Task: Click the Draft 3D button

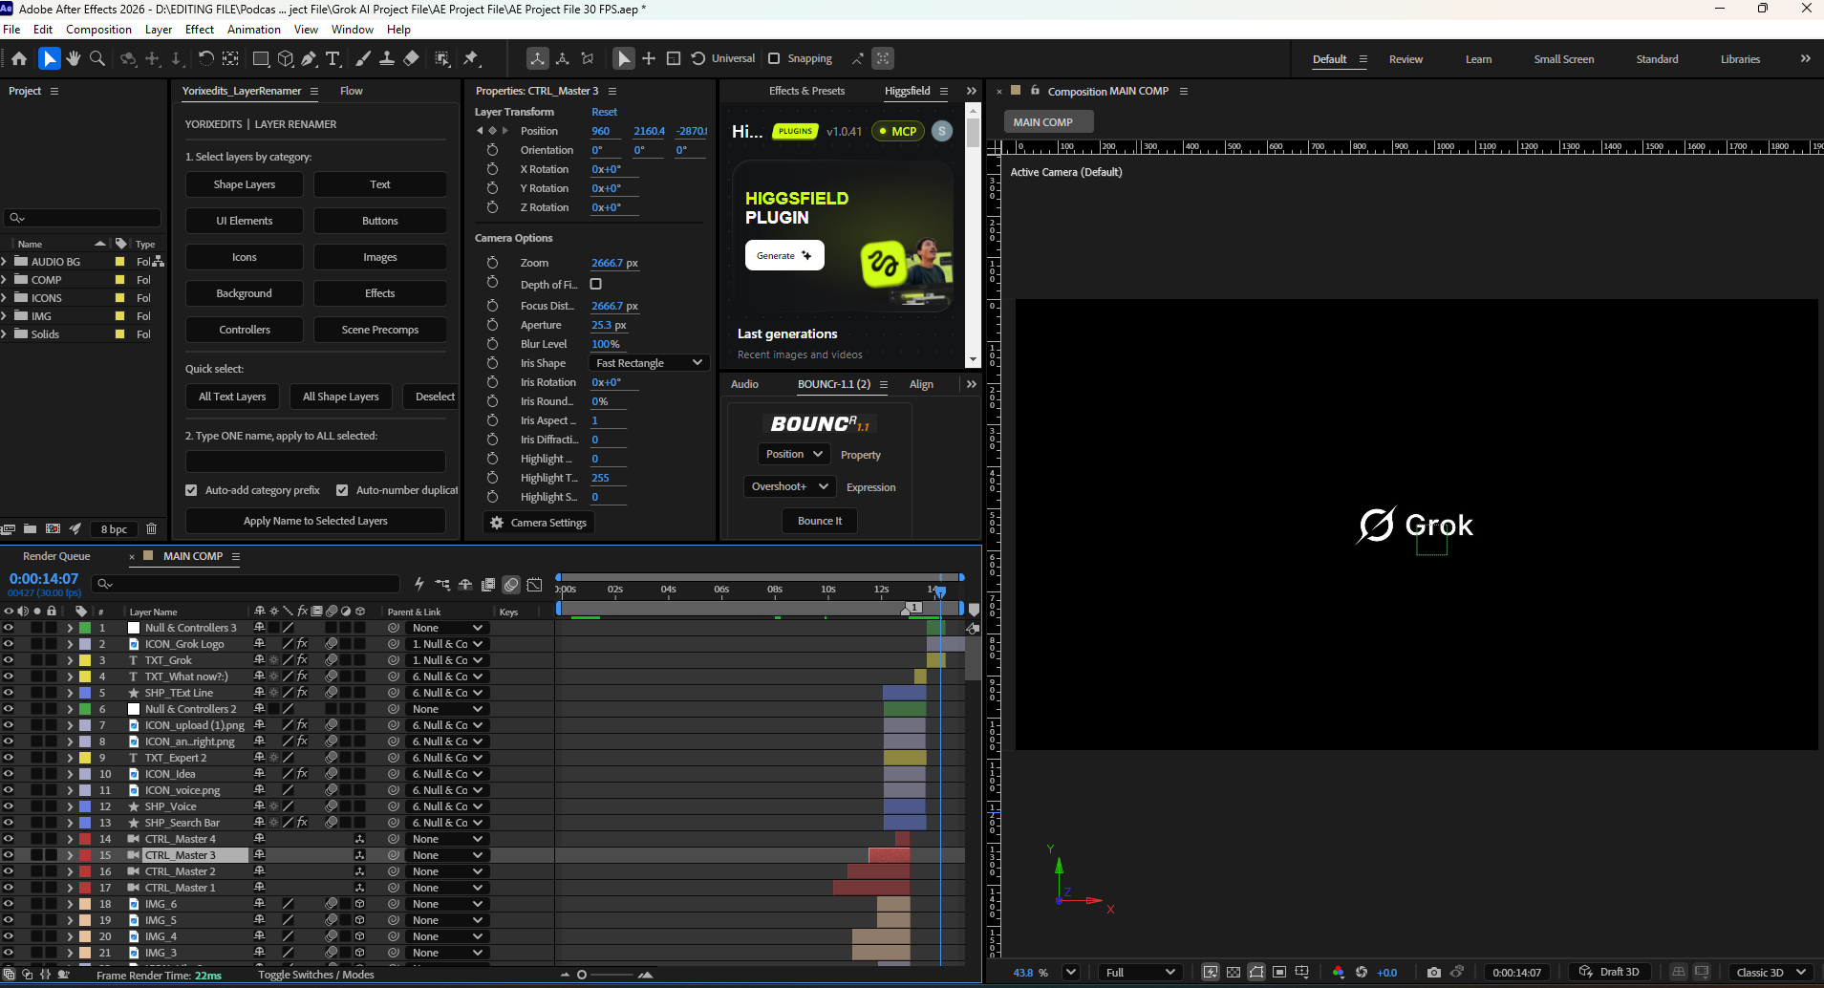Action: click(x=1609, y=972)
